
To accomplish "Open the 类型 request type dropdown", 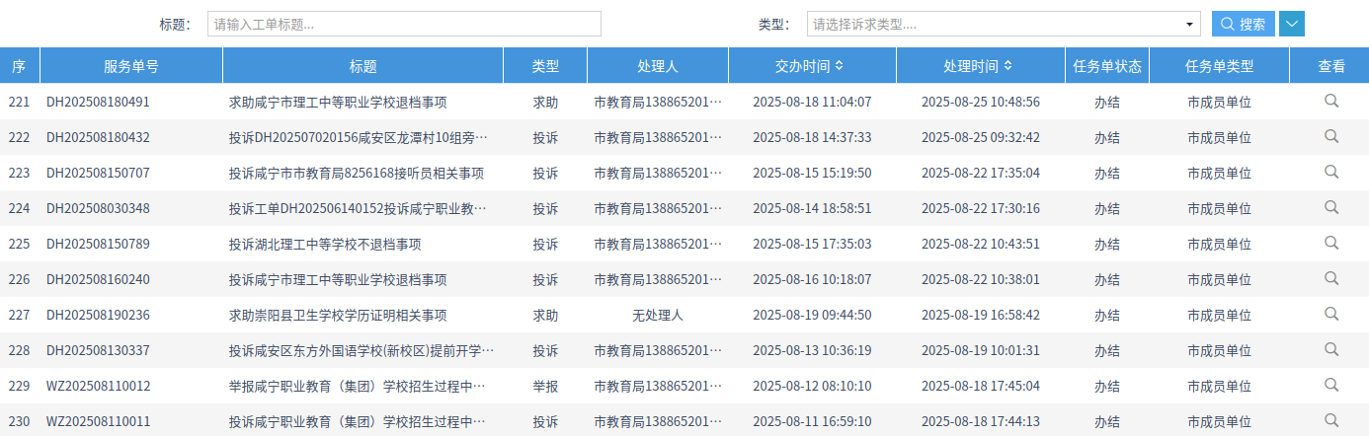I will click(1004, 24).
